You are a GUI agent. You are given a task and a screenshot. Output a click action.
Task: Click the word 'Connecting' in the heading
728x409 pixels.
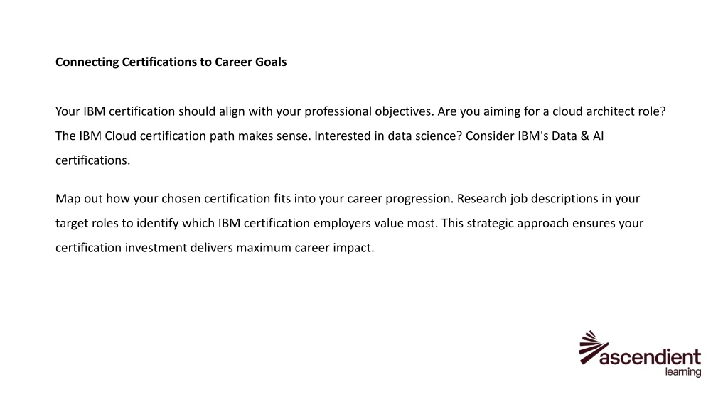(x=87, y=62)
